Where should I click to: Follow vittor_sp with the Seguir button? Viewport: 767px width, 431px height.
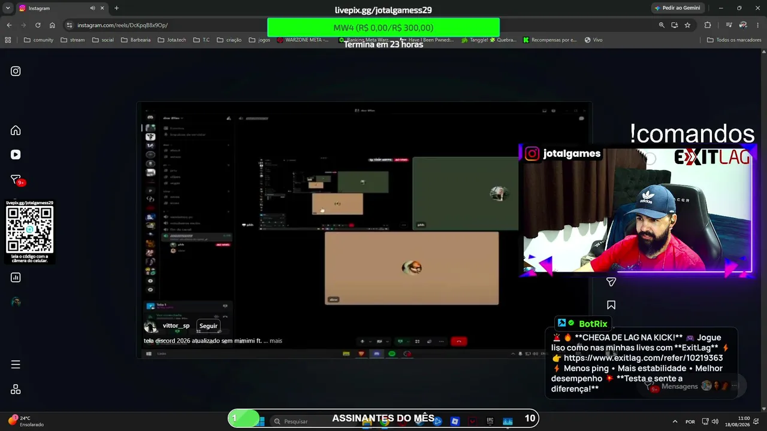(x=209, y=326)
